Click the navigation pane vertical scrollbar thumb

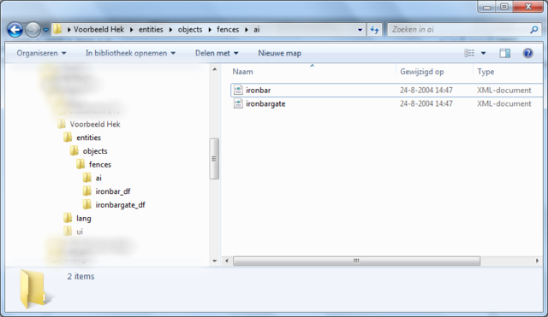[x=214, y=159]
